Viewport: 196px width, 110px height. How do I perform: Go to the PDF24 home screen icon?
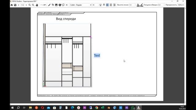(x=12, y=5)
